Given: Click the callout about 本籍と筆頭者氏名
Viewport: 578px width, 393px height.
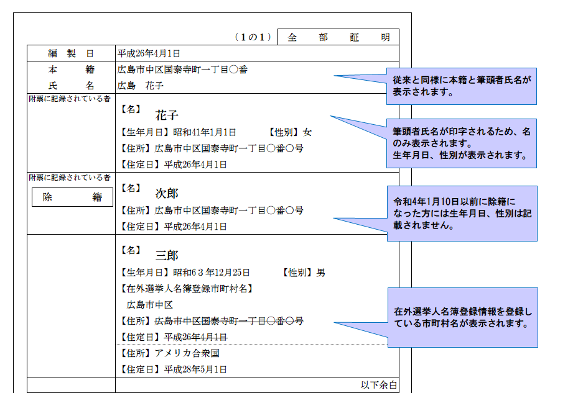Looking at the screenshot, I should pyautogui.click(x=462, y=86).
